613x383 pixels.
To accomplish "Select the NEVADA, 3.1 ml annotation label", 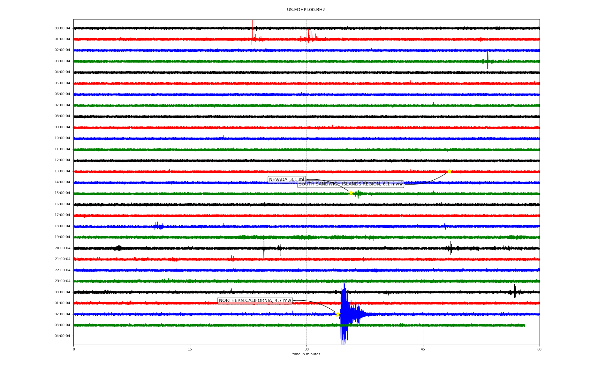I will tap(287, 180).
